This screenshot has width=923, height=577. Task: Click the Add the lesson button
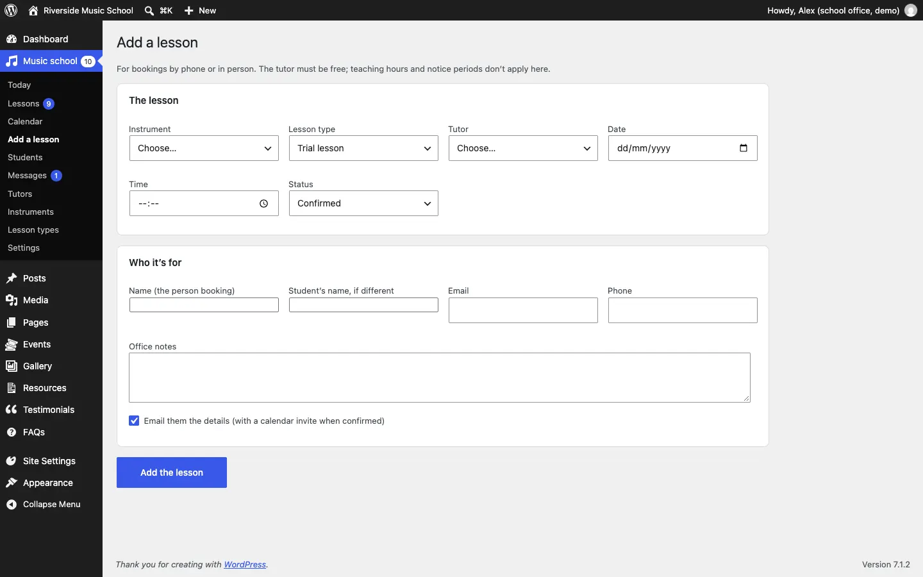tap(172, 472)
